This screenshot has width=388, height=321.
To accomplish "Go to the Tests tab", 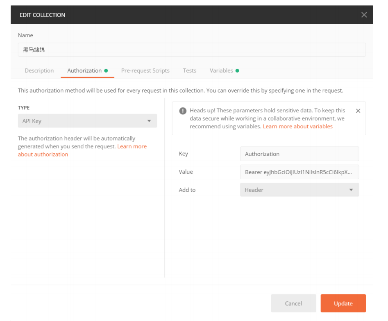I will point(190,71).
